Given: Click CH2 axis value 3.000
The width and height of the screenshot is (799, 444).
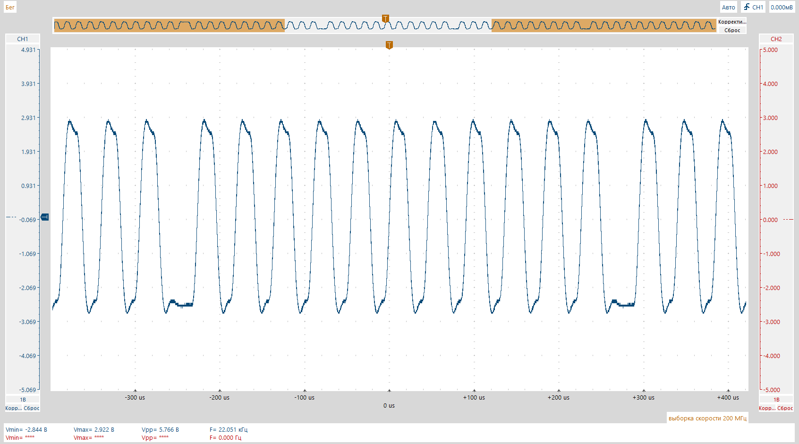Looking at the screenshot, I should point(770,118).
